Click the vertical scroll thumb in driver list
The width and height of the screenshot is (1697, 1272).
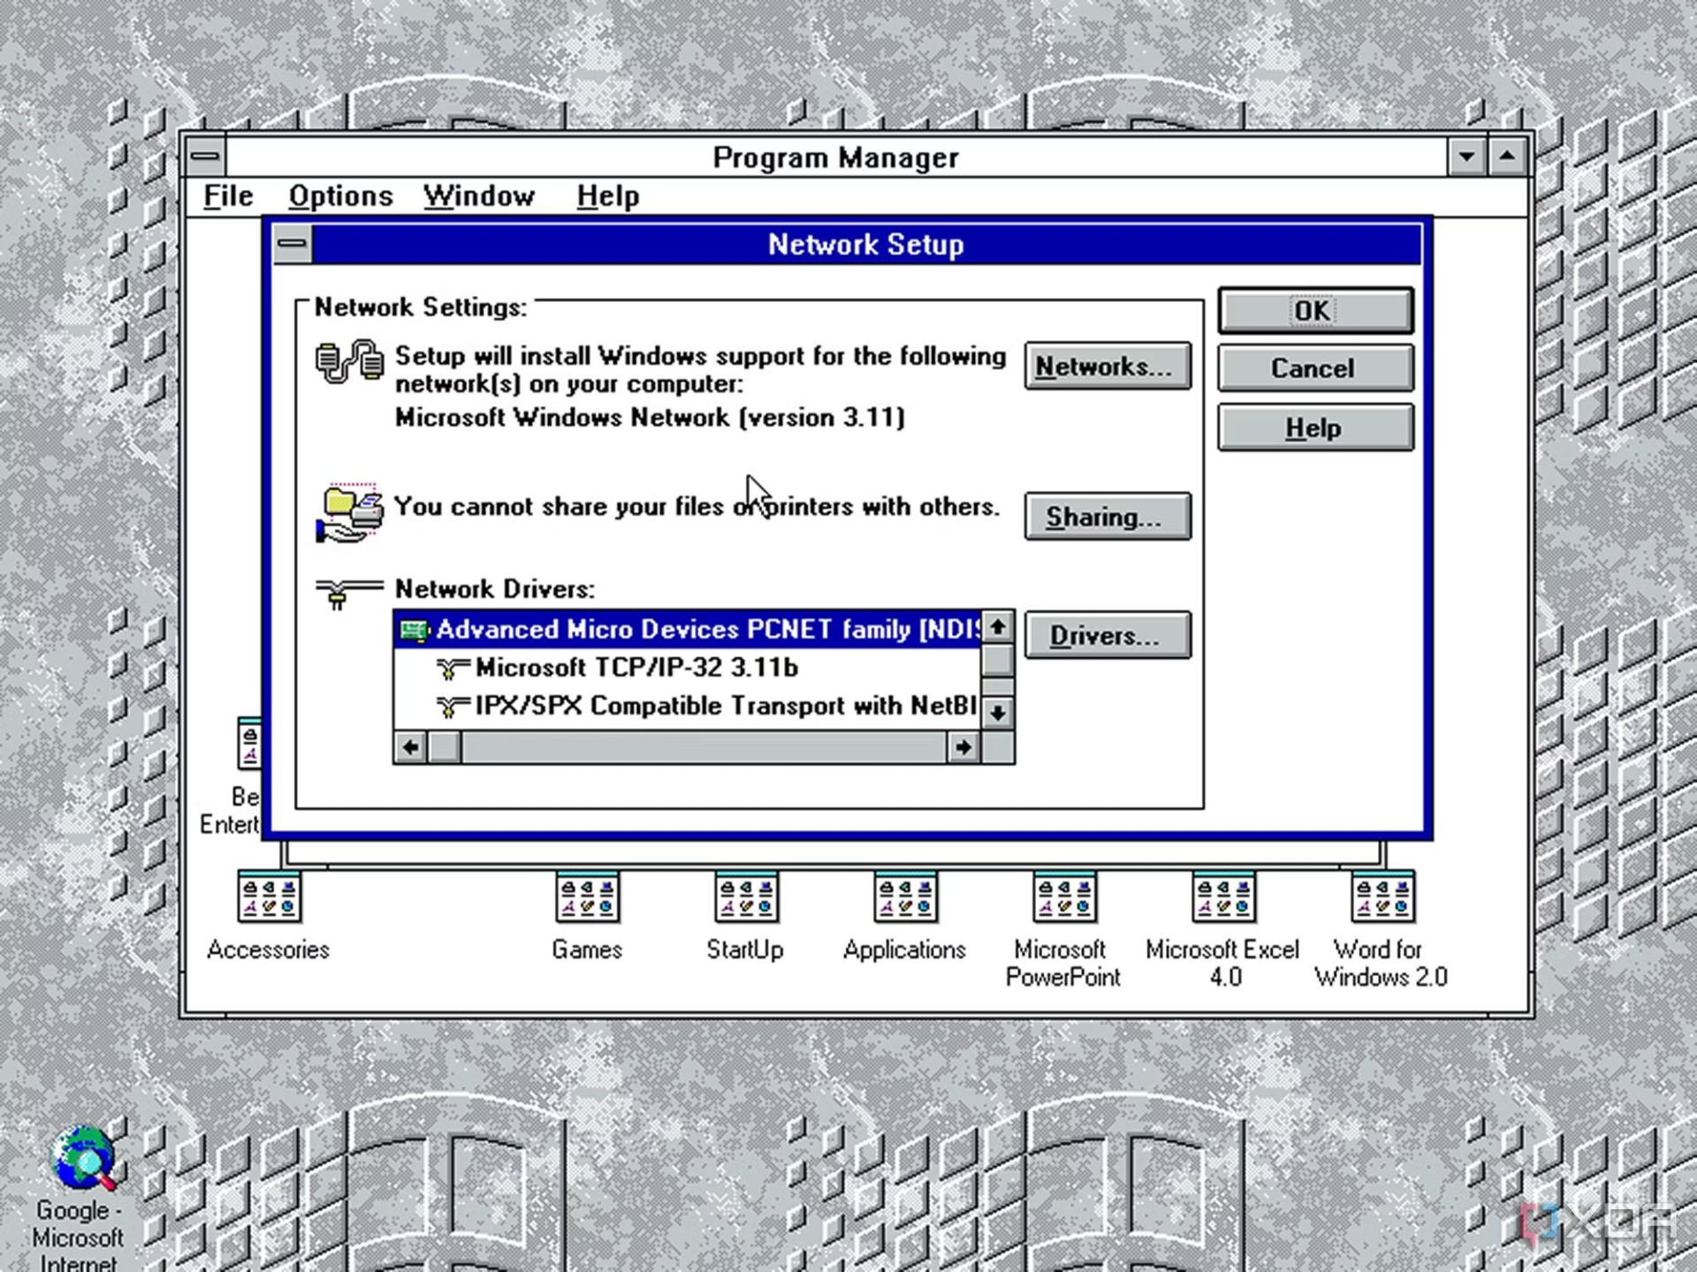pos(998,660)
